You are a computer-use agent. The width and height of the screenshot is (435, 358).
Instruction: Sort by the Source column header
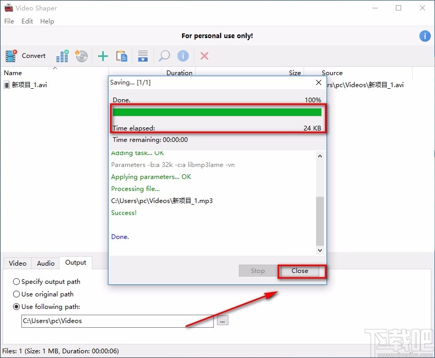point(358,73)
